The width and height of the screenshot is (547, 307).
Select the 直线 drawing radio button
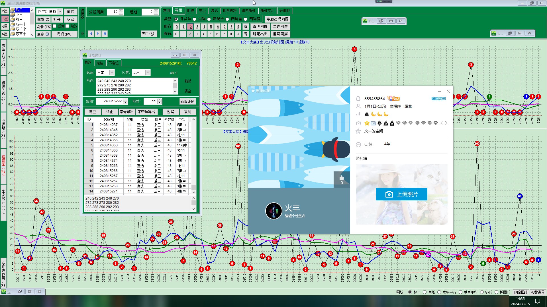(x=424, y=292)
